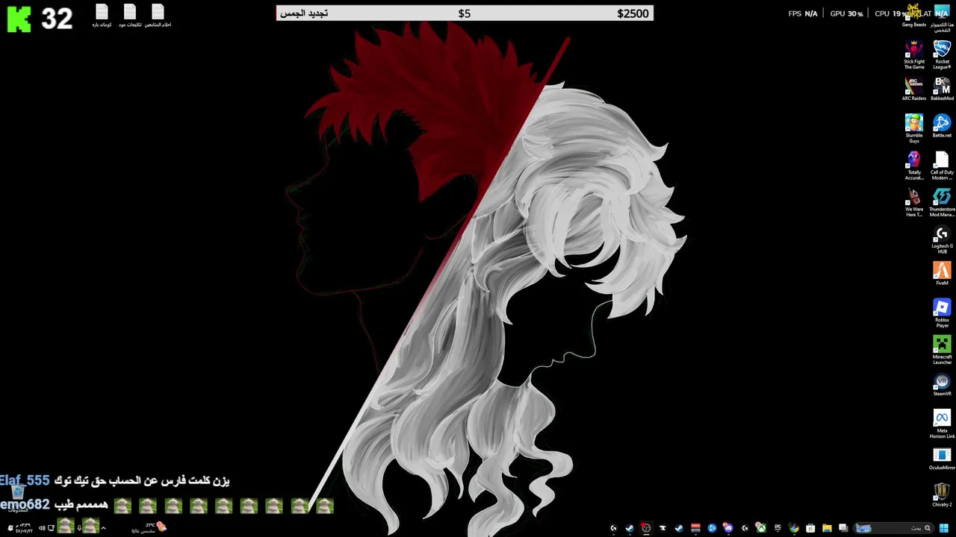Launch the Chivalry 2 shortcut
The width and height of the screenshot is (956, 537).
coord(942,495)
